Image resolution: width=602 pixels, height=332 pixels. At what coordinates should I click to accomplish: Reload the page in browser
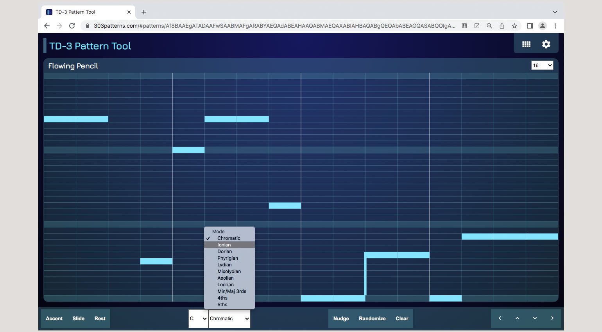(72, 26)
